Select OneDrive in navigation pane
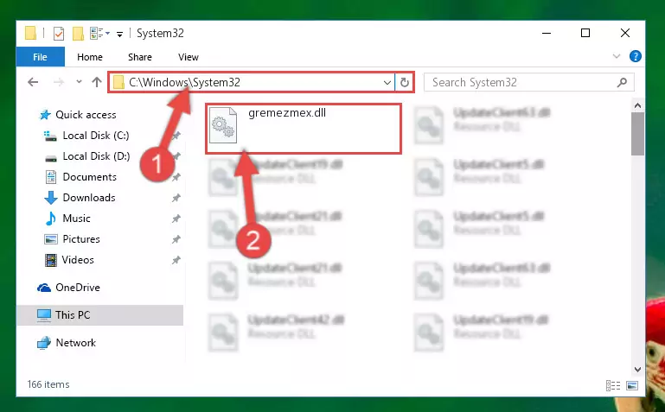 [x=78, y=288]
